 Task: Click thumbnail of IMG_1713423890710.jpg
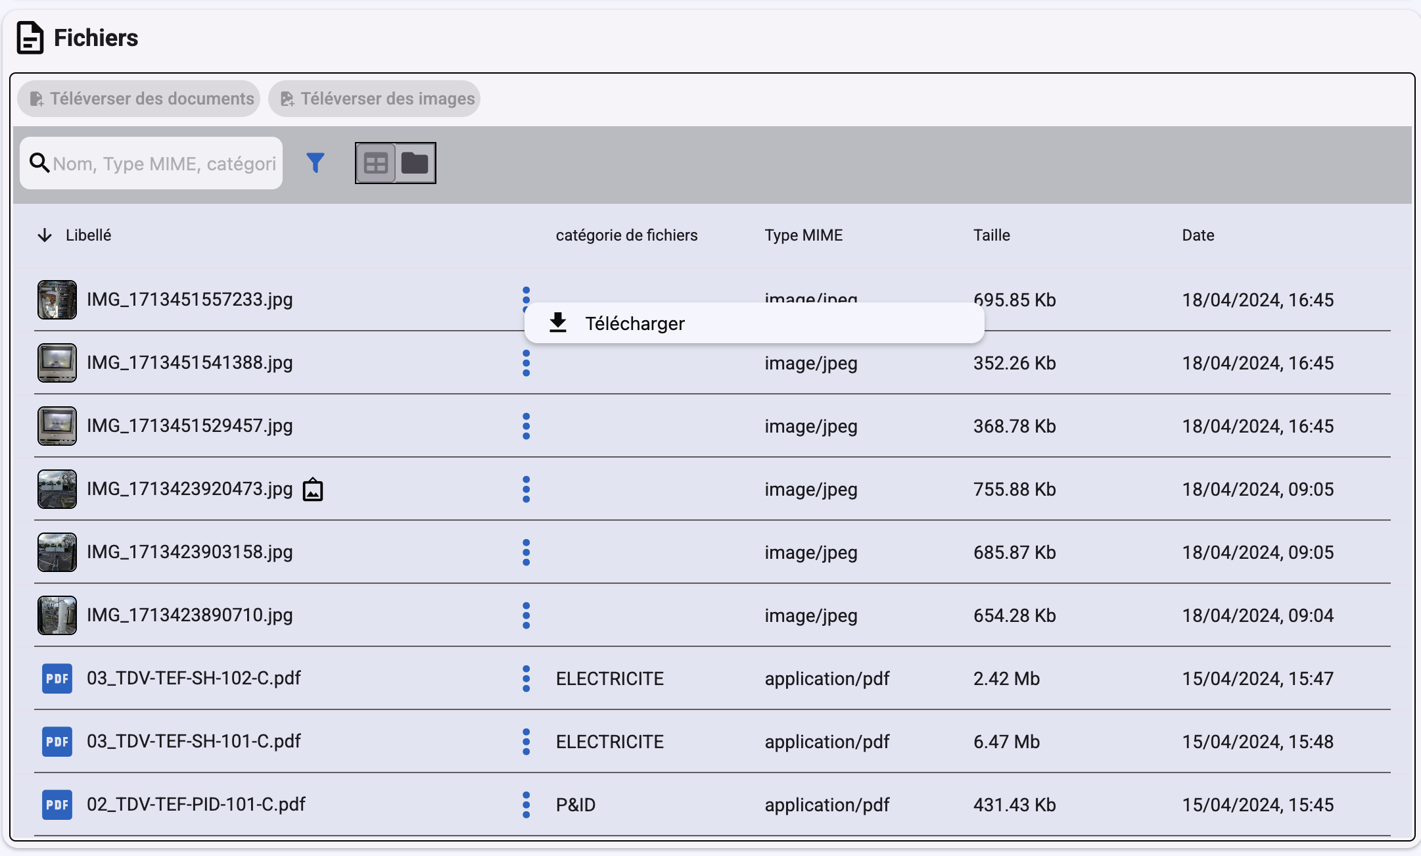tap(57, 615)
